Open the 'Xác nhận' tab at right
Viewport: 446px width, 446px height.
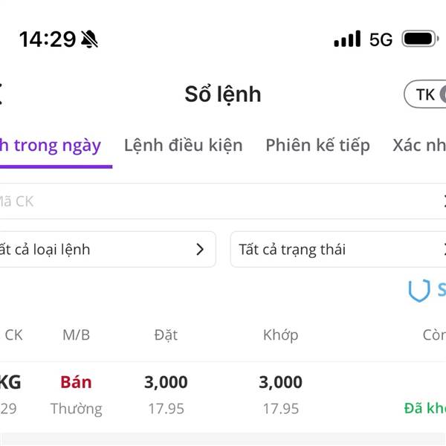click(420, 145)
